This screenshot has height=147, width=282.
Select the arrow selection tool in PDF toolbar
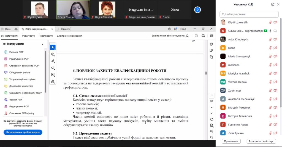click(x=53, y=47)
